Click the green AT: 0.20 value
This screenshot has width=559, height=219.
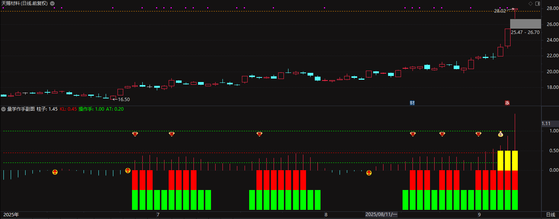pos(115,109)
